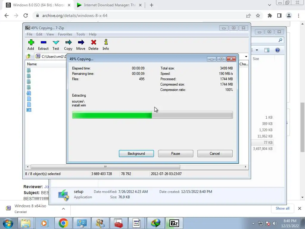Open a new Chrome tab
The height and width of the screenshot is (229, 305).
click(x=152, y=5)
